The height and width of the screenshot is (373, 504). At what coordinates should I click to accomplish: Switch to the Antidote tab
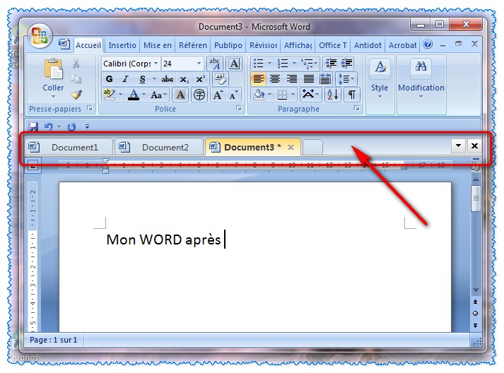[x=368, y=45]
